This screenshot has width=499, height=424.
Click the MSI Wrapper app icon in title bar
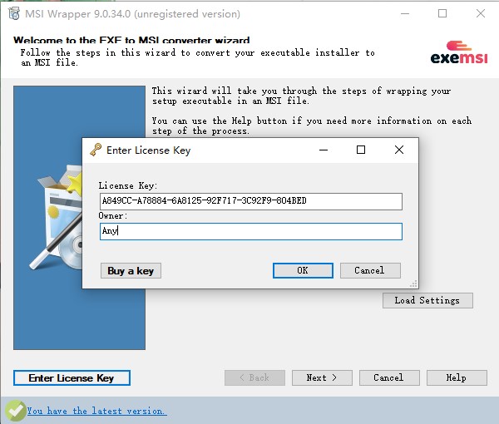[14, 13]
